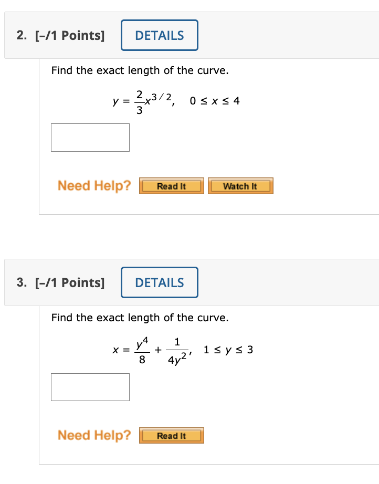Screen dimensions: 379x484
Task: Click Read It under question 2
Action: pyautogui.click(x=171, y=185)
